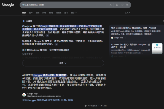164x109 pixels.
Task: Open more options beside Google Help source card
Action: [125, 38]
